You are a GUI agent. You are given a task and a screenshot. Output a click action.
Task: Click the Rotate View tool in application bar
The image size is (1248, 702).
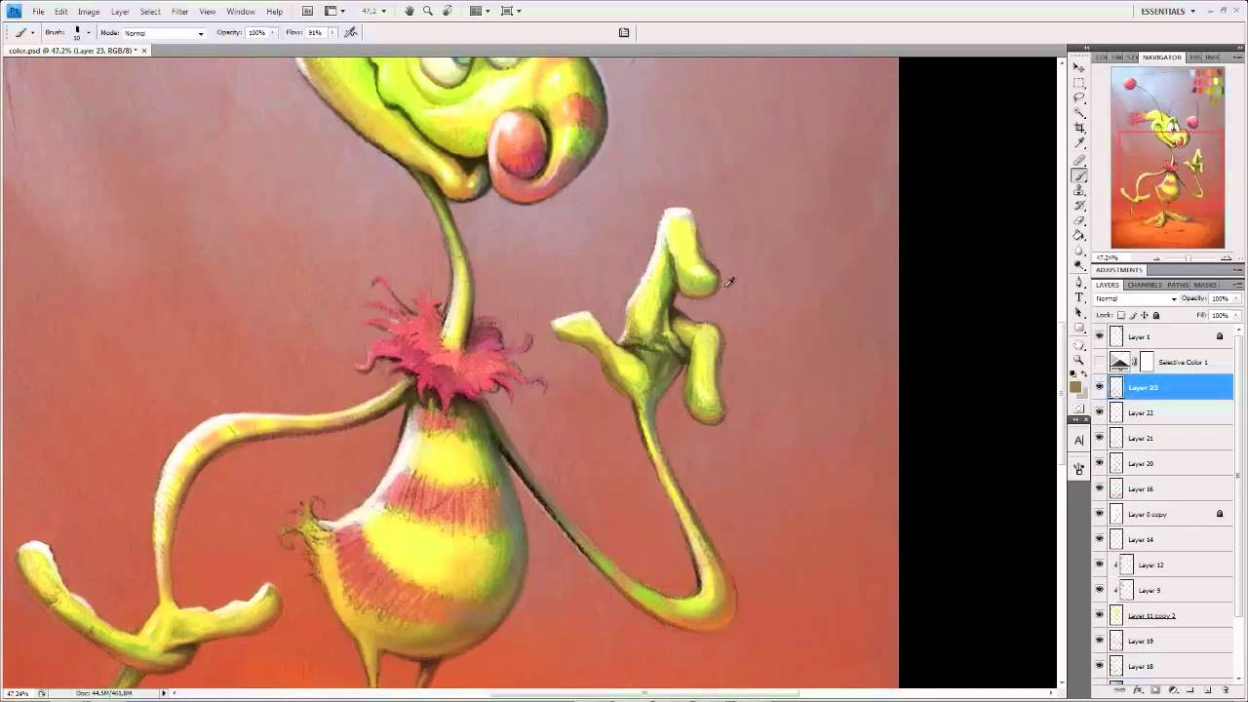(x=448, y=11)
